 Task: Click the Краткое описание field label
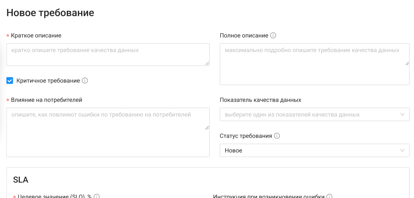[36, 36]
